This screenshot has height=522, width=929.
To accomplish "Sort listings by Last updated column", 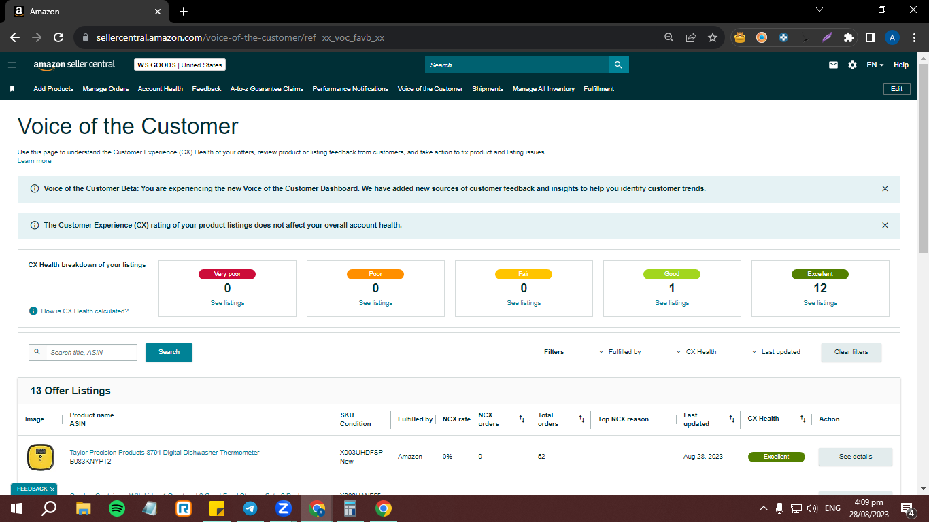I will [x=732, y=419].
